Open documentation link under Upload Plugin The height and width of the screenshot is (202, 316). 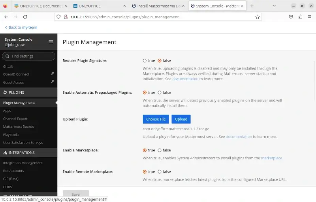[x=239, y=137]
